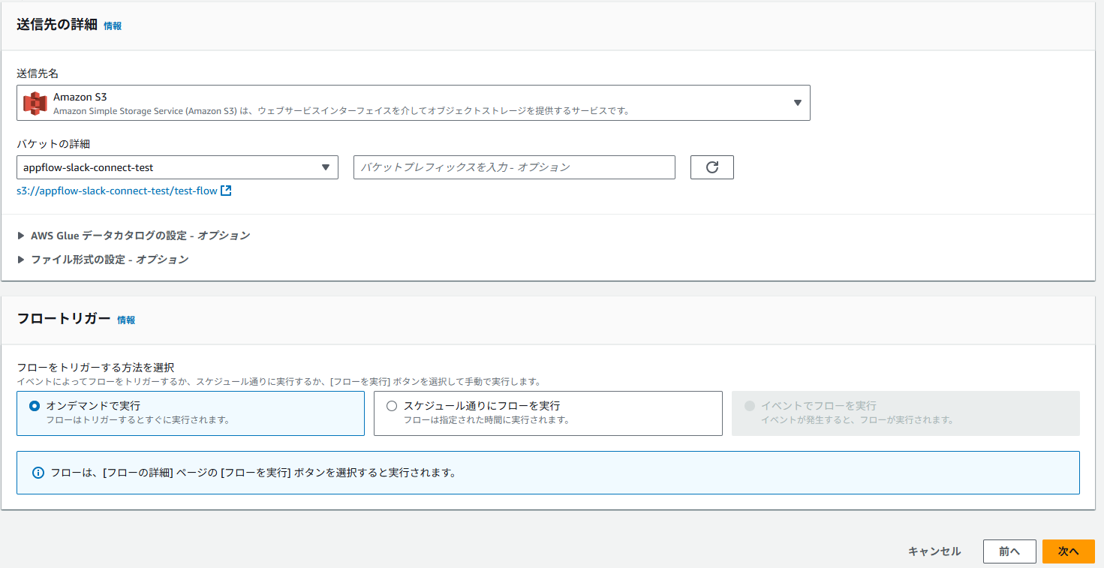Click the フローをトリガーする方法を選択 label
Viewport: 1104px width, 568px height.
[95, 368]
